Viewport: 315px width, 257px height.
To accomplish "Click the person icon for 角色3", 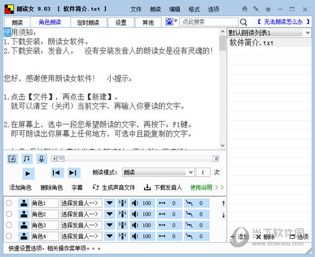I will click(24, 225).
